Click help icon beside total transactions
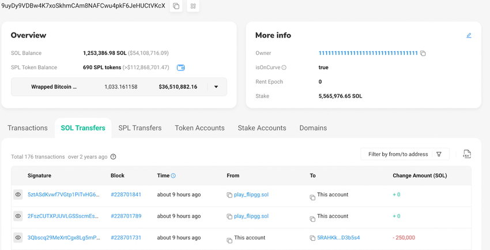This screenshot has width=490, height=250. [114, 156]
